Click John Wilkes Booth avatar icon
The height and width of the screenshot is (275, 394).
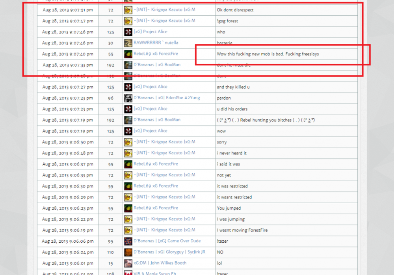[x=128, y=264]
